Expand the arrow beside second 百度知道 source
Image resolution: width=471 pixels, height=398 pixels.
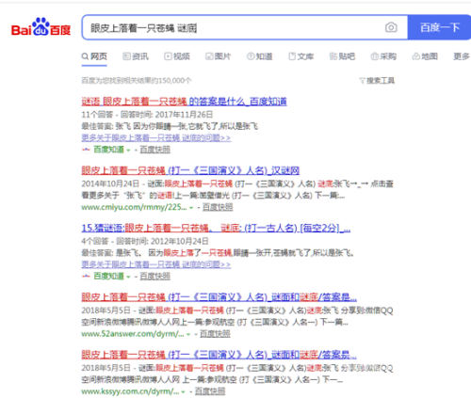click(128, 277)
